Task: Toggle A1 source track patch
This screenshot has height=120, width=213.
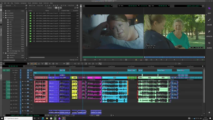Action: (8, 82)
